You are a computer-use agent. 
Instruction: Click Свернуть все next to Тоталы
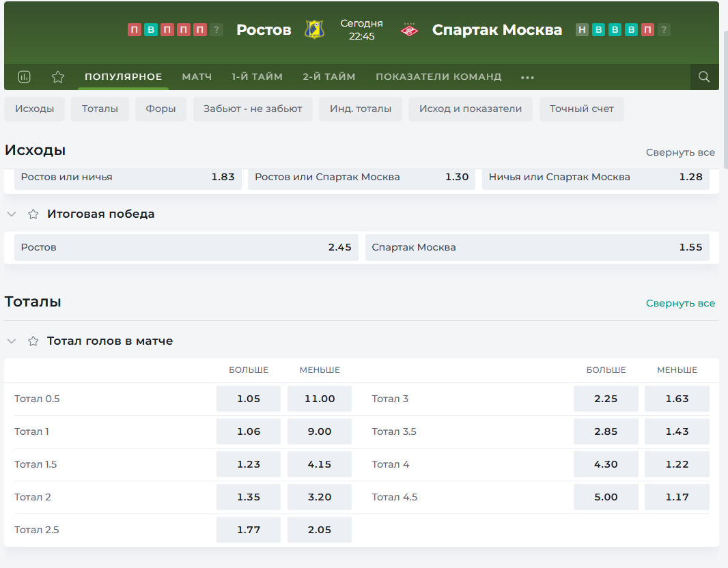coord(680,303)
